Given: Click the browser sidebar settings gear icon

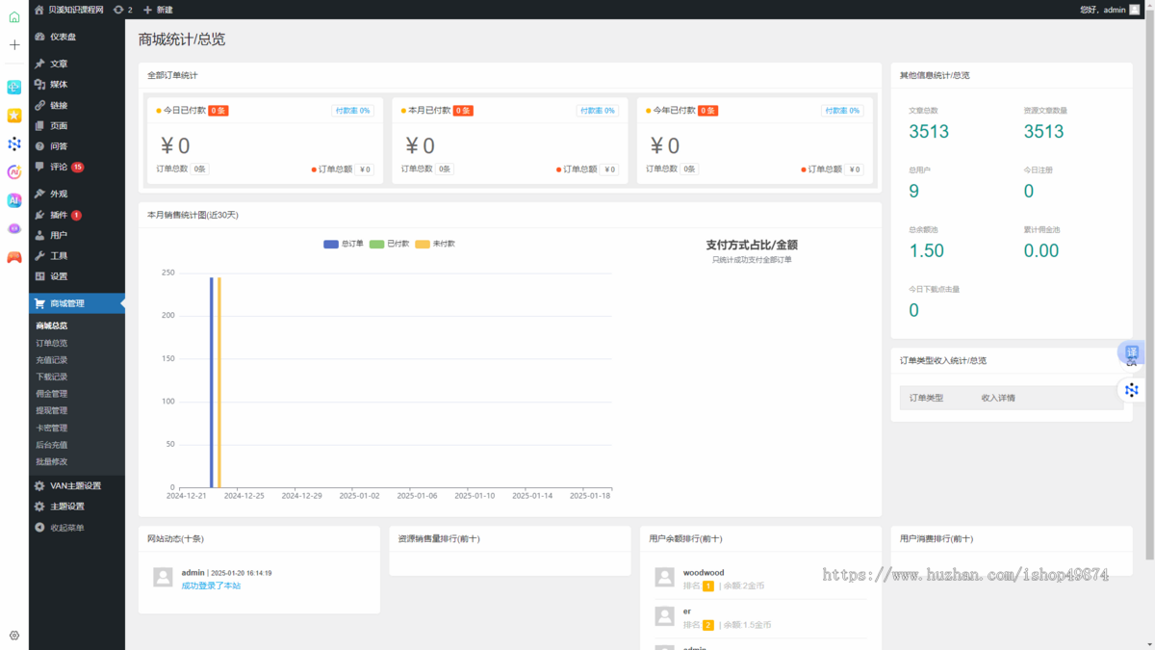Looking at the screenshot, I should point(14,636).
